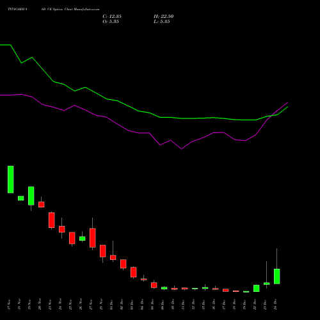Image resolution: width=320 pixels, height=320 pixels.
Task: Click the low value L: 5.35
Action: (161, 22)
